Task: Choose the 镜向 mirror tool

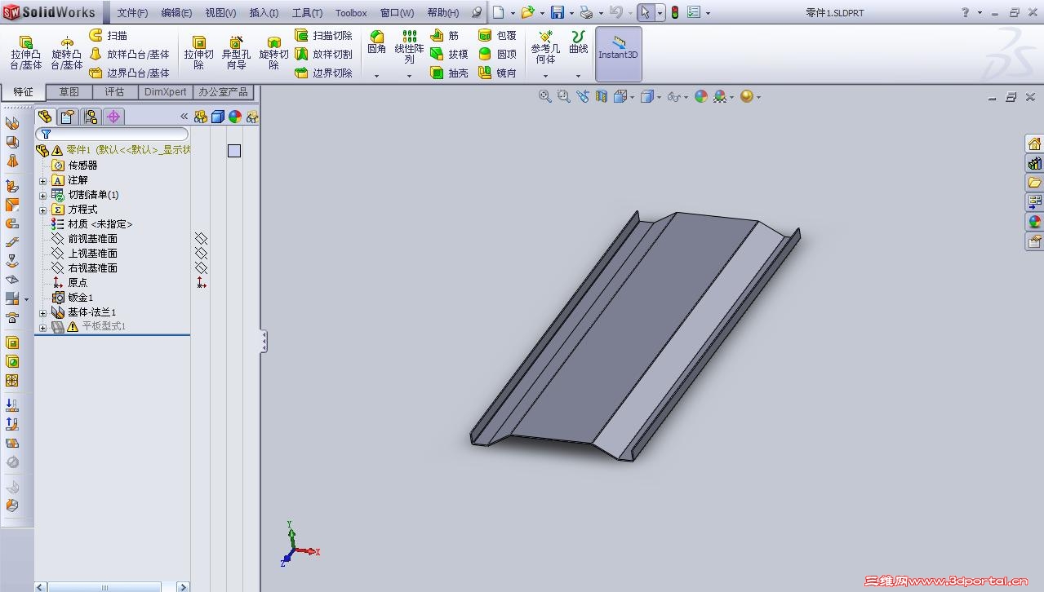Action: tap(497, 73)
